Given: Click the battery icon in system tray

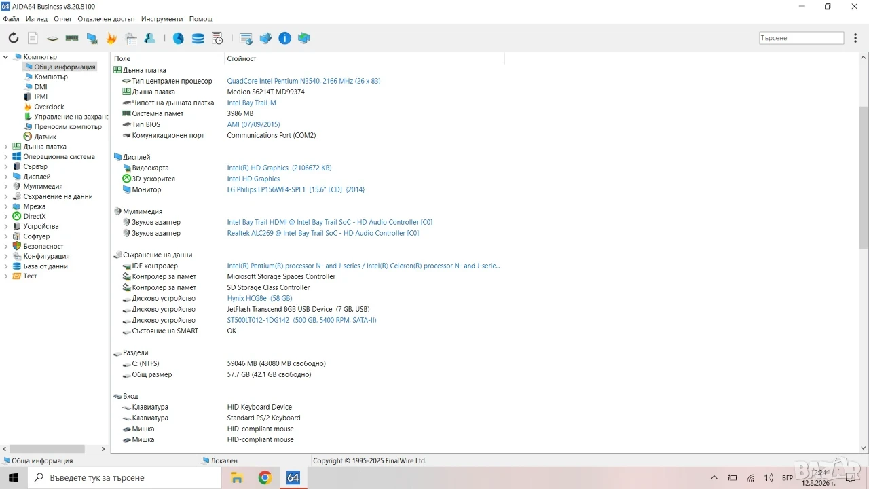Looking at the screenshot, I should (732, 477).
